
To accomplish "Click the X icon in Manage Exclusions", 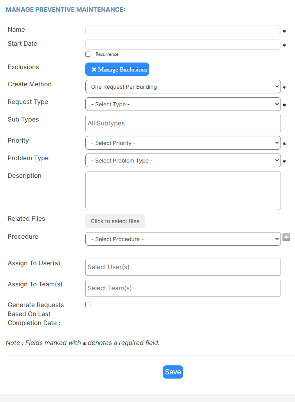I will 94,70.
